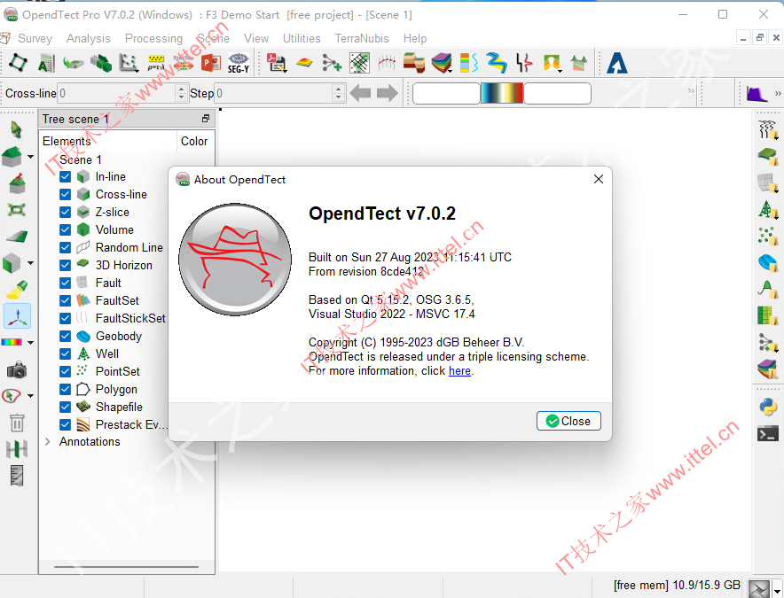The image size is (784, 598).
Task: Expand the Annotations tree node
Action: click(48, 441)
